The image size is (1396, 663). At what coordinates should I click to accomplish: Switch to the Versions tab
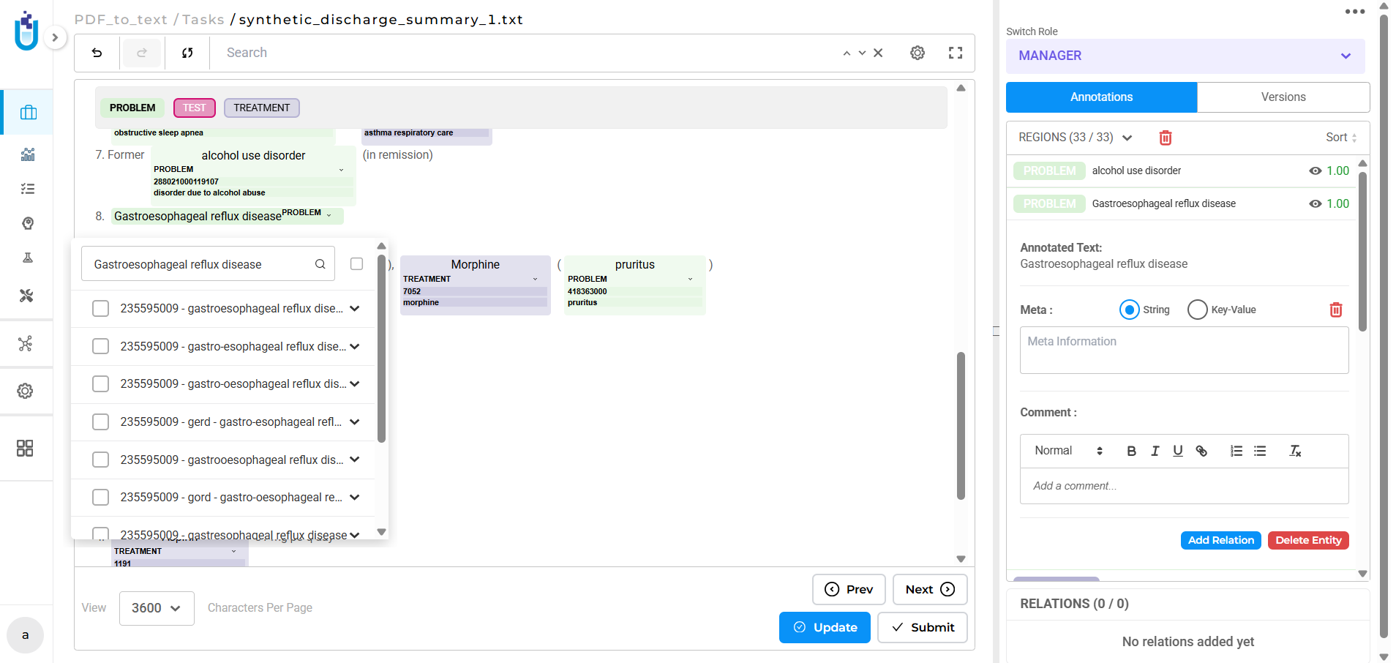1283,97
